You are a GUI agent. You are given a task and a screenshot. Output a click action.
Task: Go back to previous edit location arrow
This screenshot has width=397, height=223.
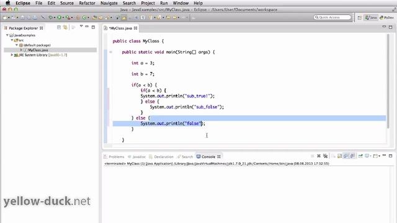point(168,17)
